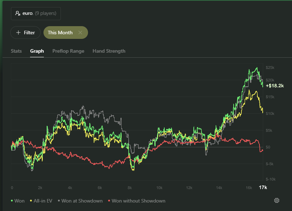Click the 8k label on x-axis
The height and width of the screenshot is (211, 292).
(x=130, y=188)
